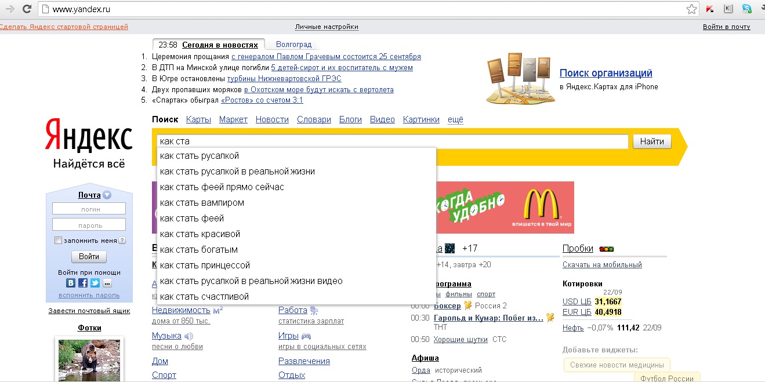Open the virtual keyboard K extension icon

728,9
